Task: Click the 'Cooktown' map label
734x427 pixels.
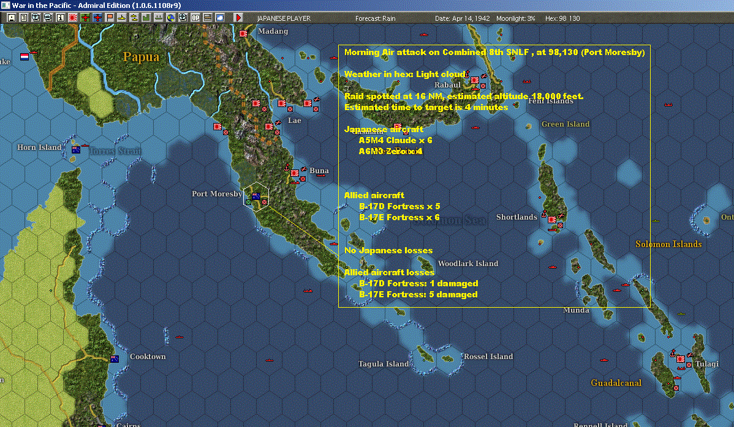Action: 148,356
